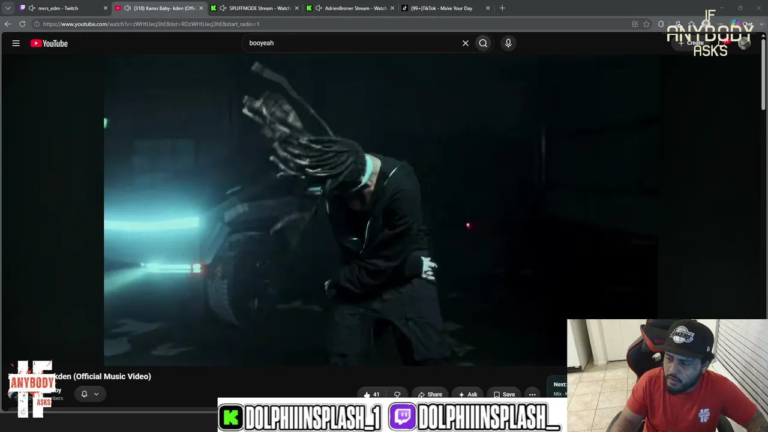Viewport: 768px width, 432px height.
Task: Unmute the AdrienBroner Stream tab speaker
Action: pyautogui.click(x=318, y=8)
